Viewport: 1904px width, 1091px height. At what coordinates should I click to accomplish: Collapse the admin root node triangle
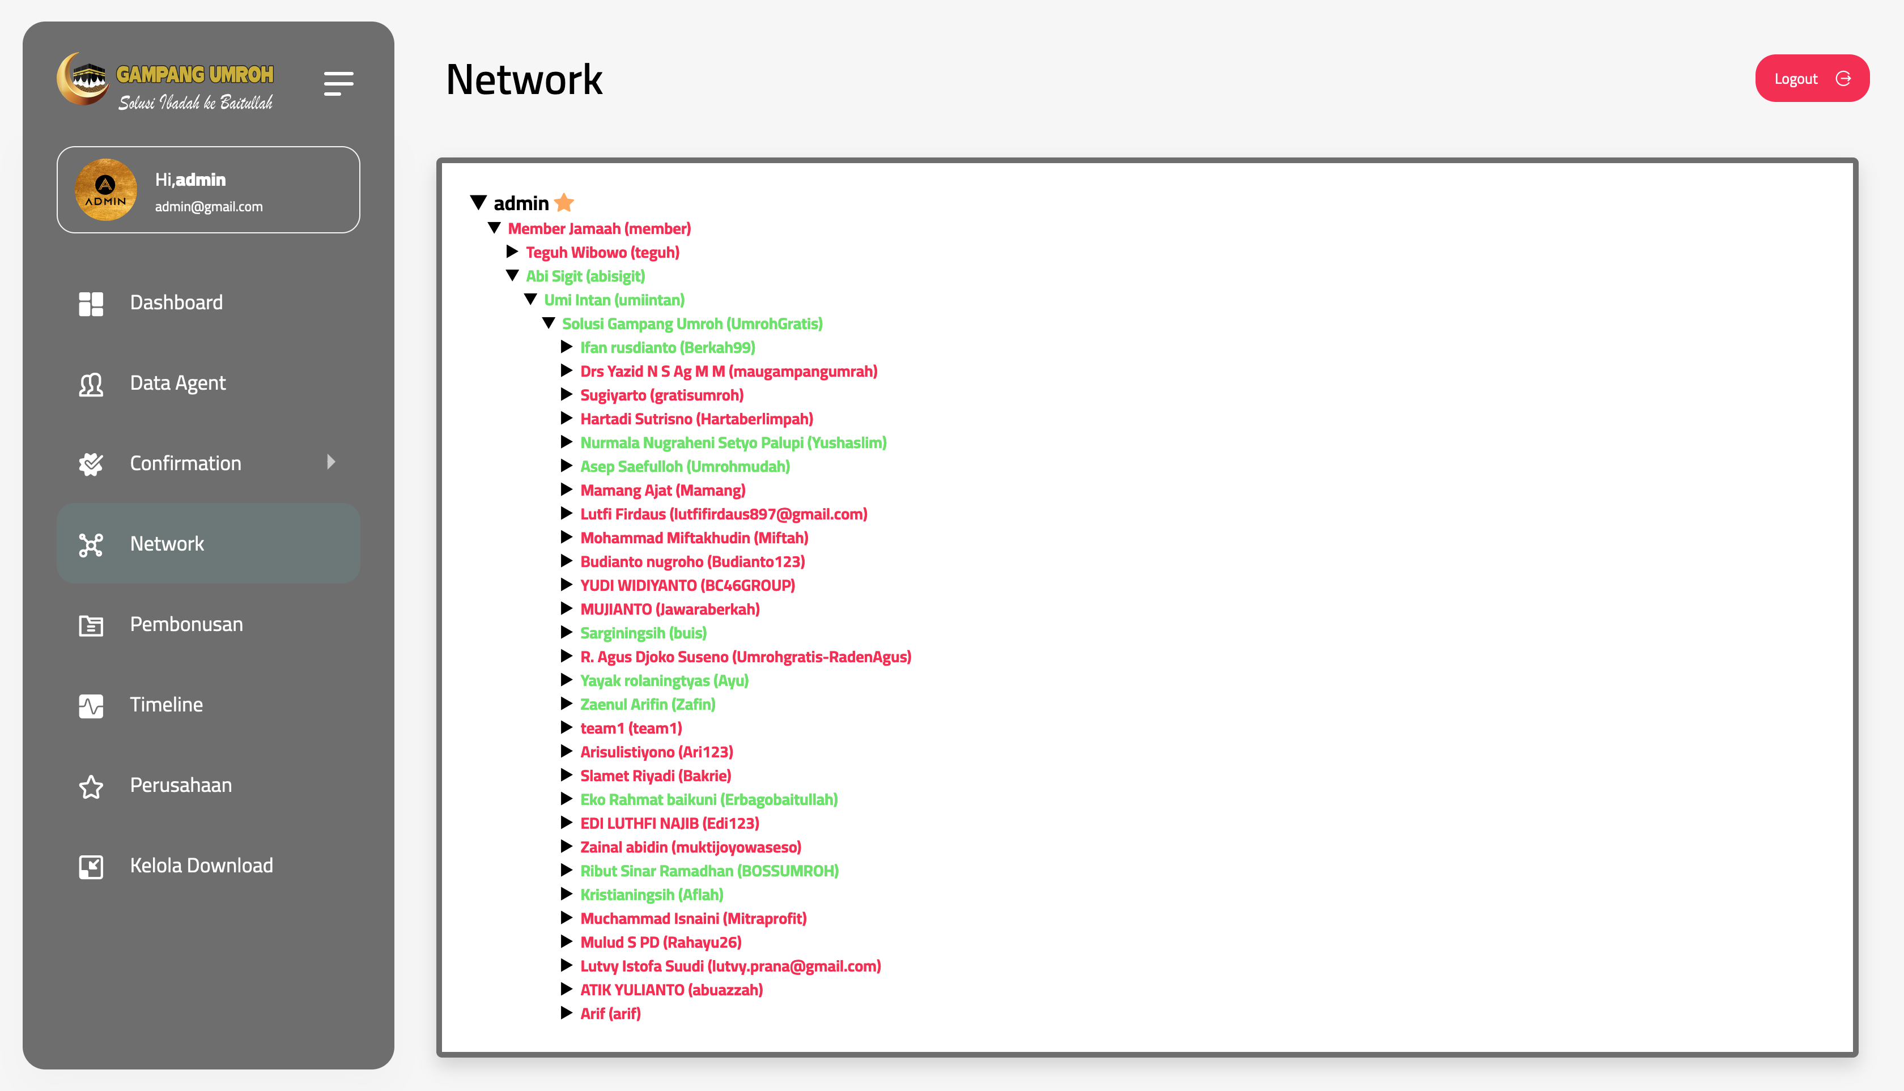[x=478, y=202]
